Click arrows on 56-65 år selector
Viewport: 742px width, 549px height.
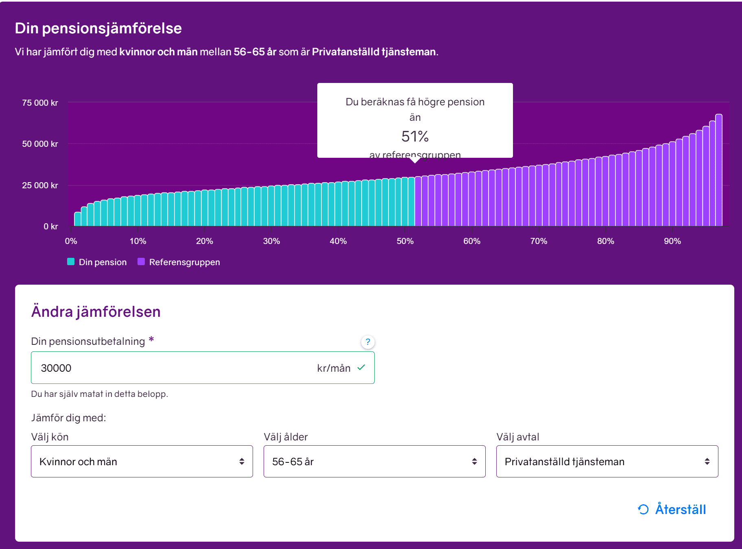click(474, 462)
